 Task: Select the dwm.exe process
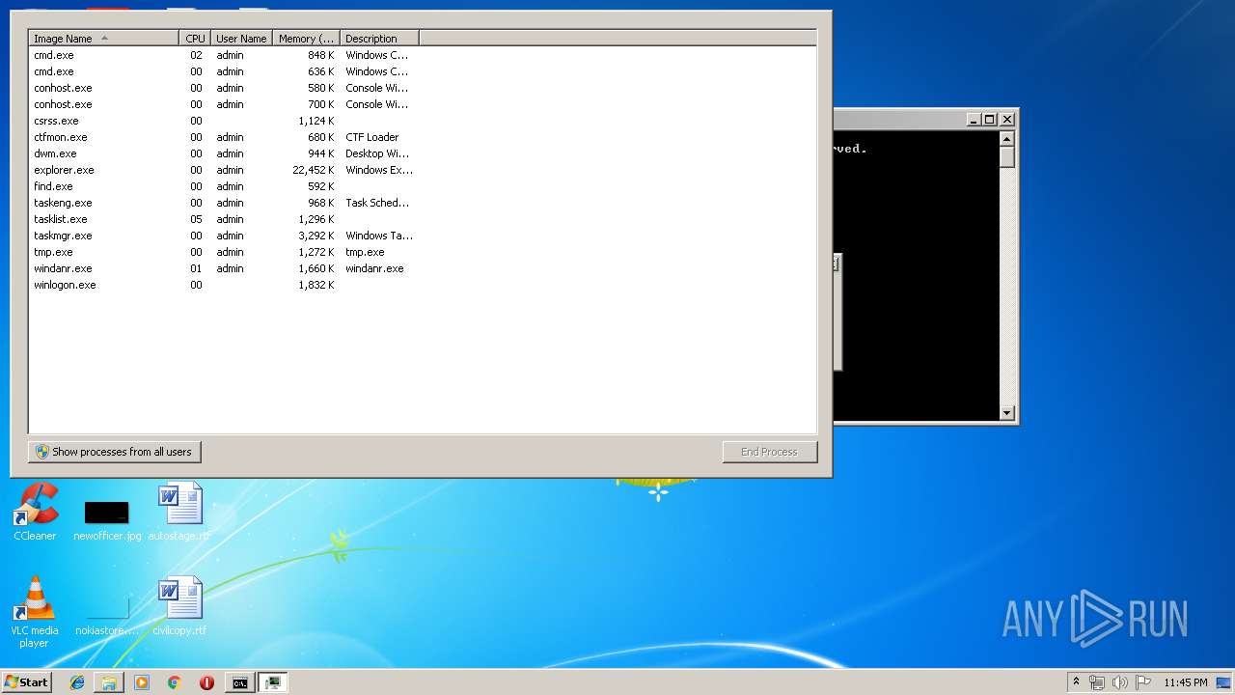click(x=423, y=153)
